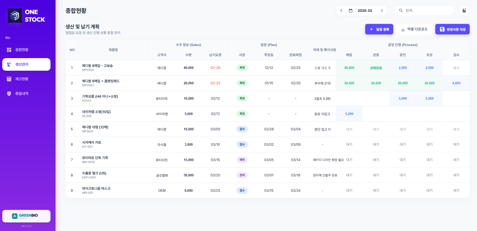Focus the 검색 search field

pos(427,11)
